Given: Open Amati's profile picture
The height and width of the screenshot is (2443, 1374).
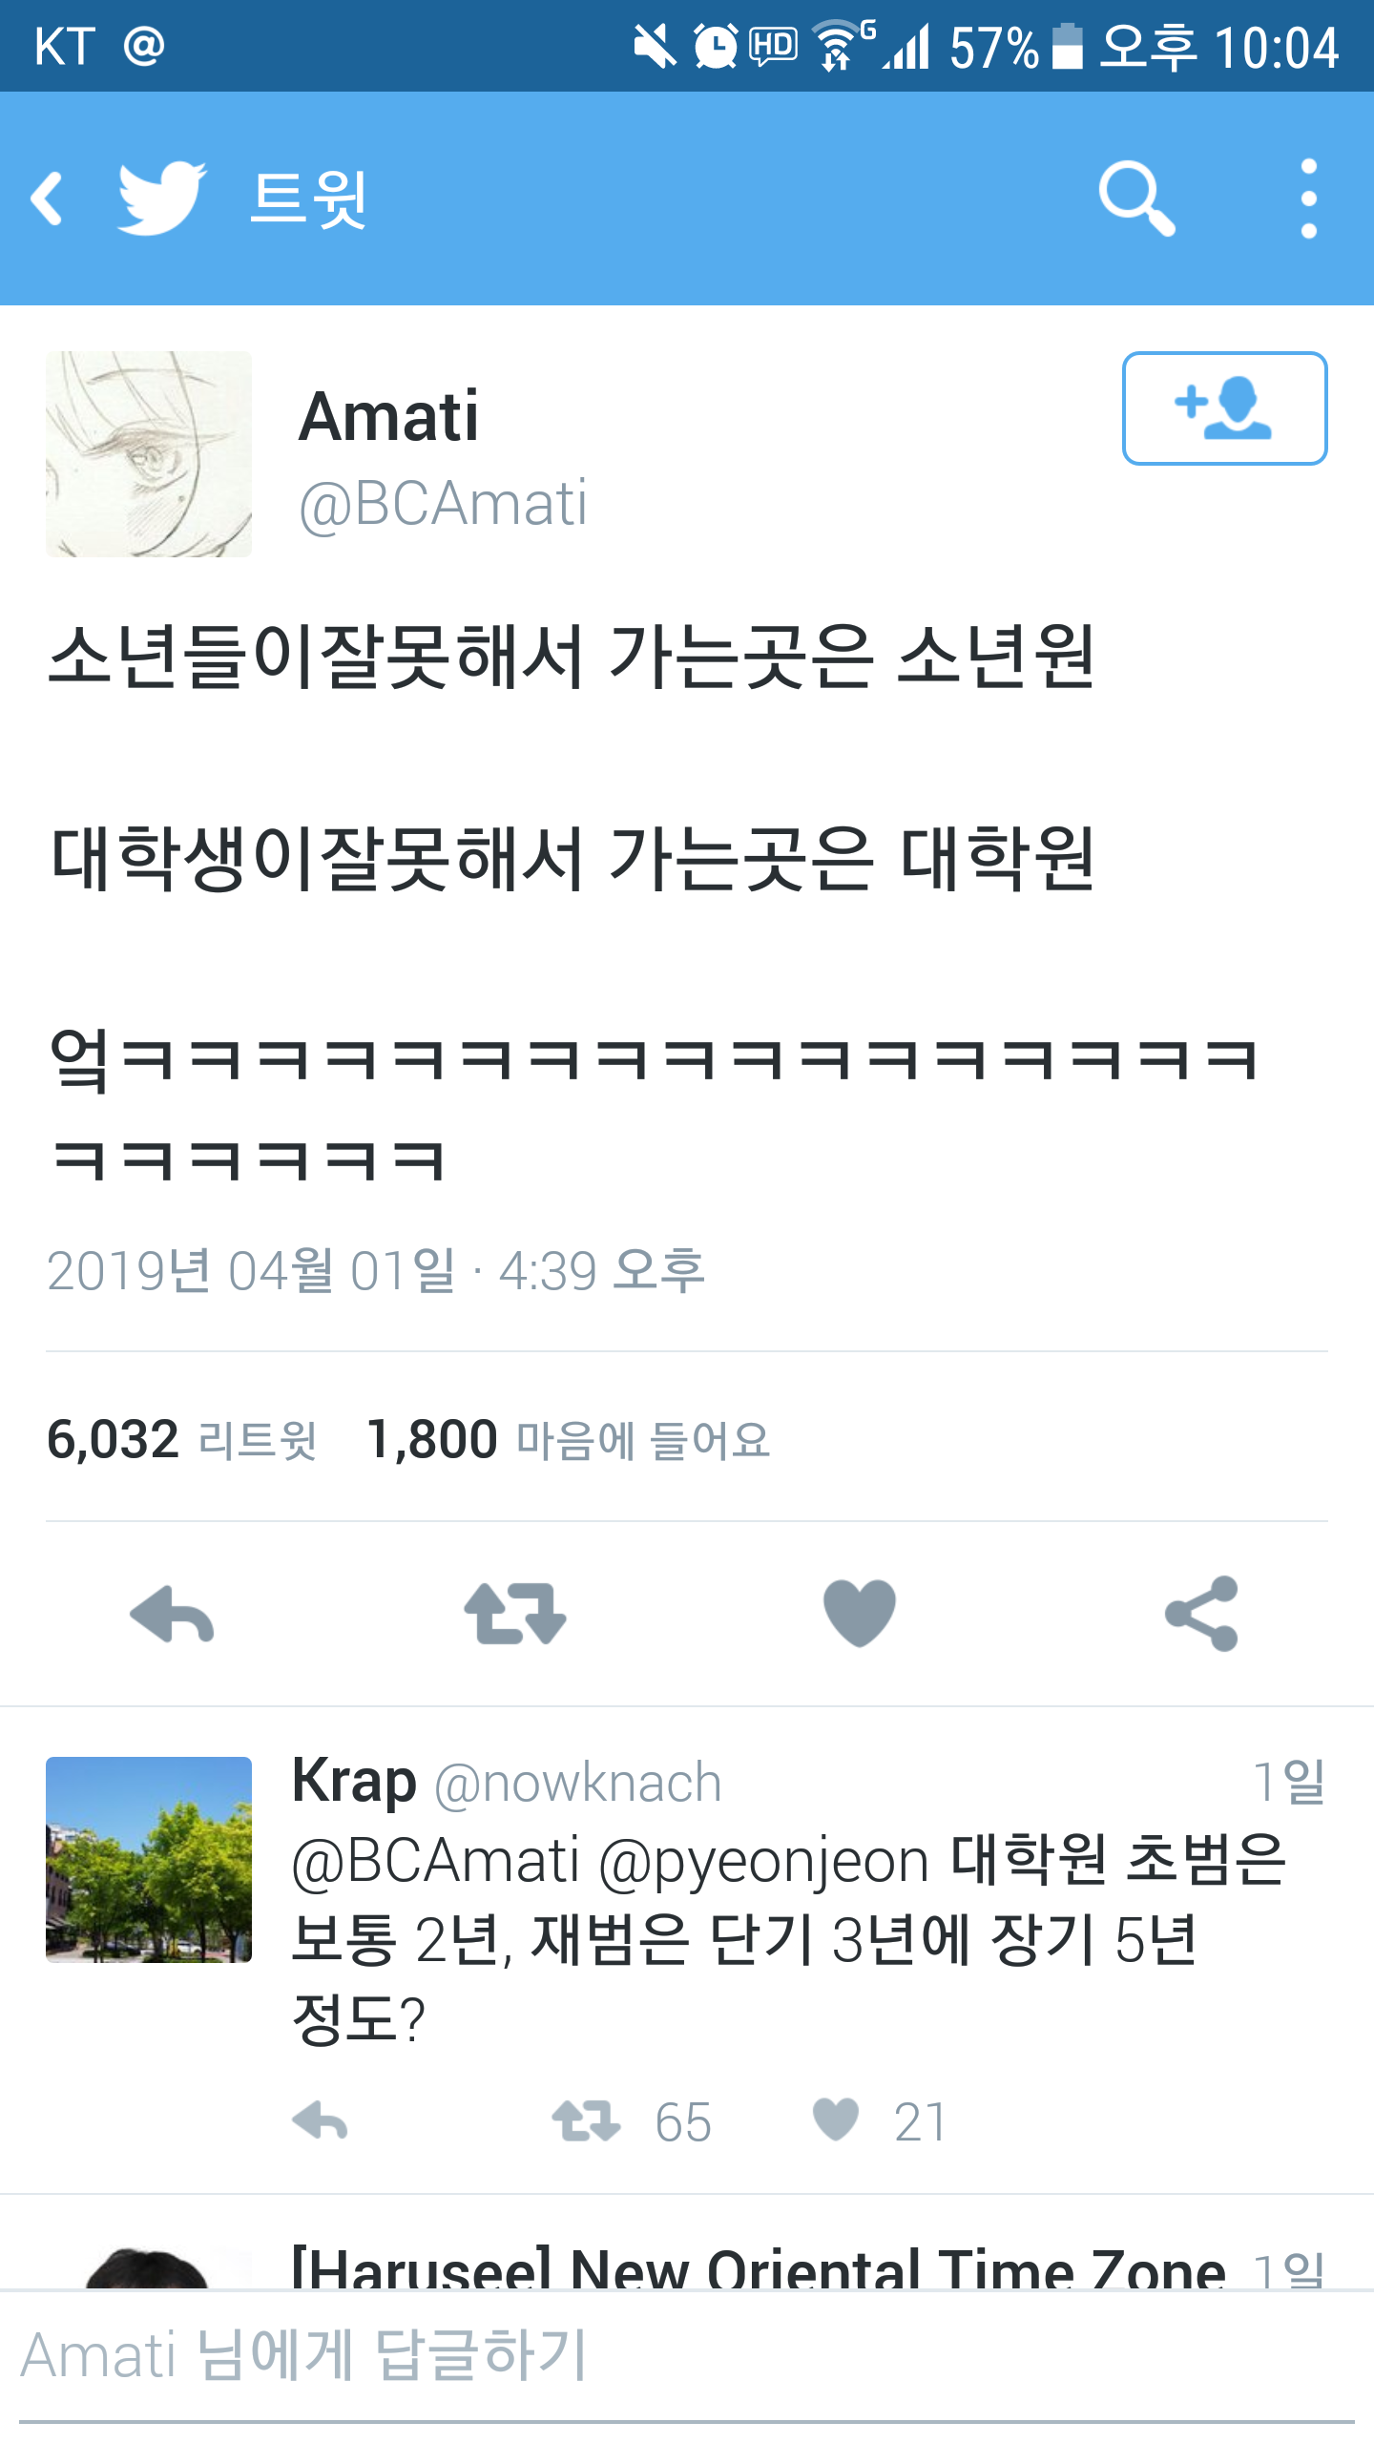Looking at the screenshot, I should (x=149, y=454).
